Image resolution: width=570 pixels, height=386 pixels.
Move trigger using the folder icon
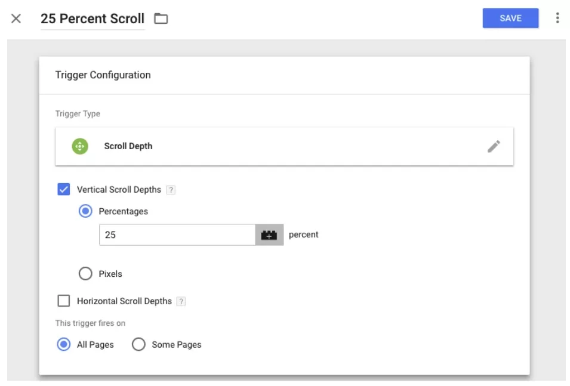[x=160, y=18]
